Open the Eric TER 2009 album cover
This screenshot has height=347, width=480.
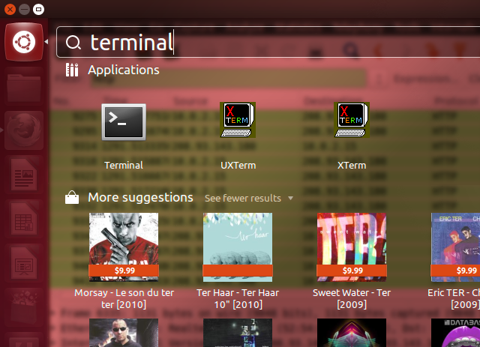pos(455,247)
